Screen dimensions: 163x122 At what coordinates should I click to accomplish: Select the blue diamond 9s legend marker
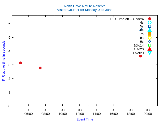(x=150, y=41)
